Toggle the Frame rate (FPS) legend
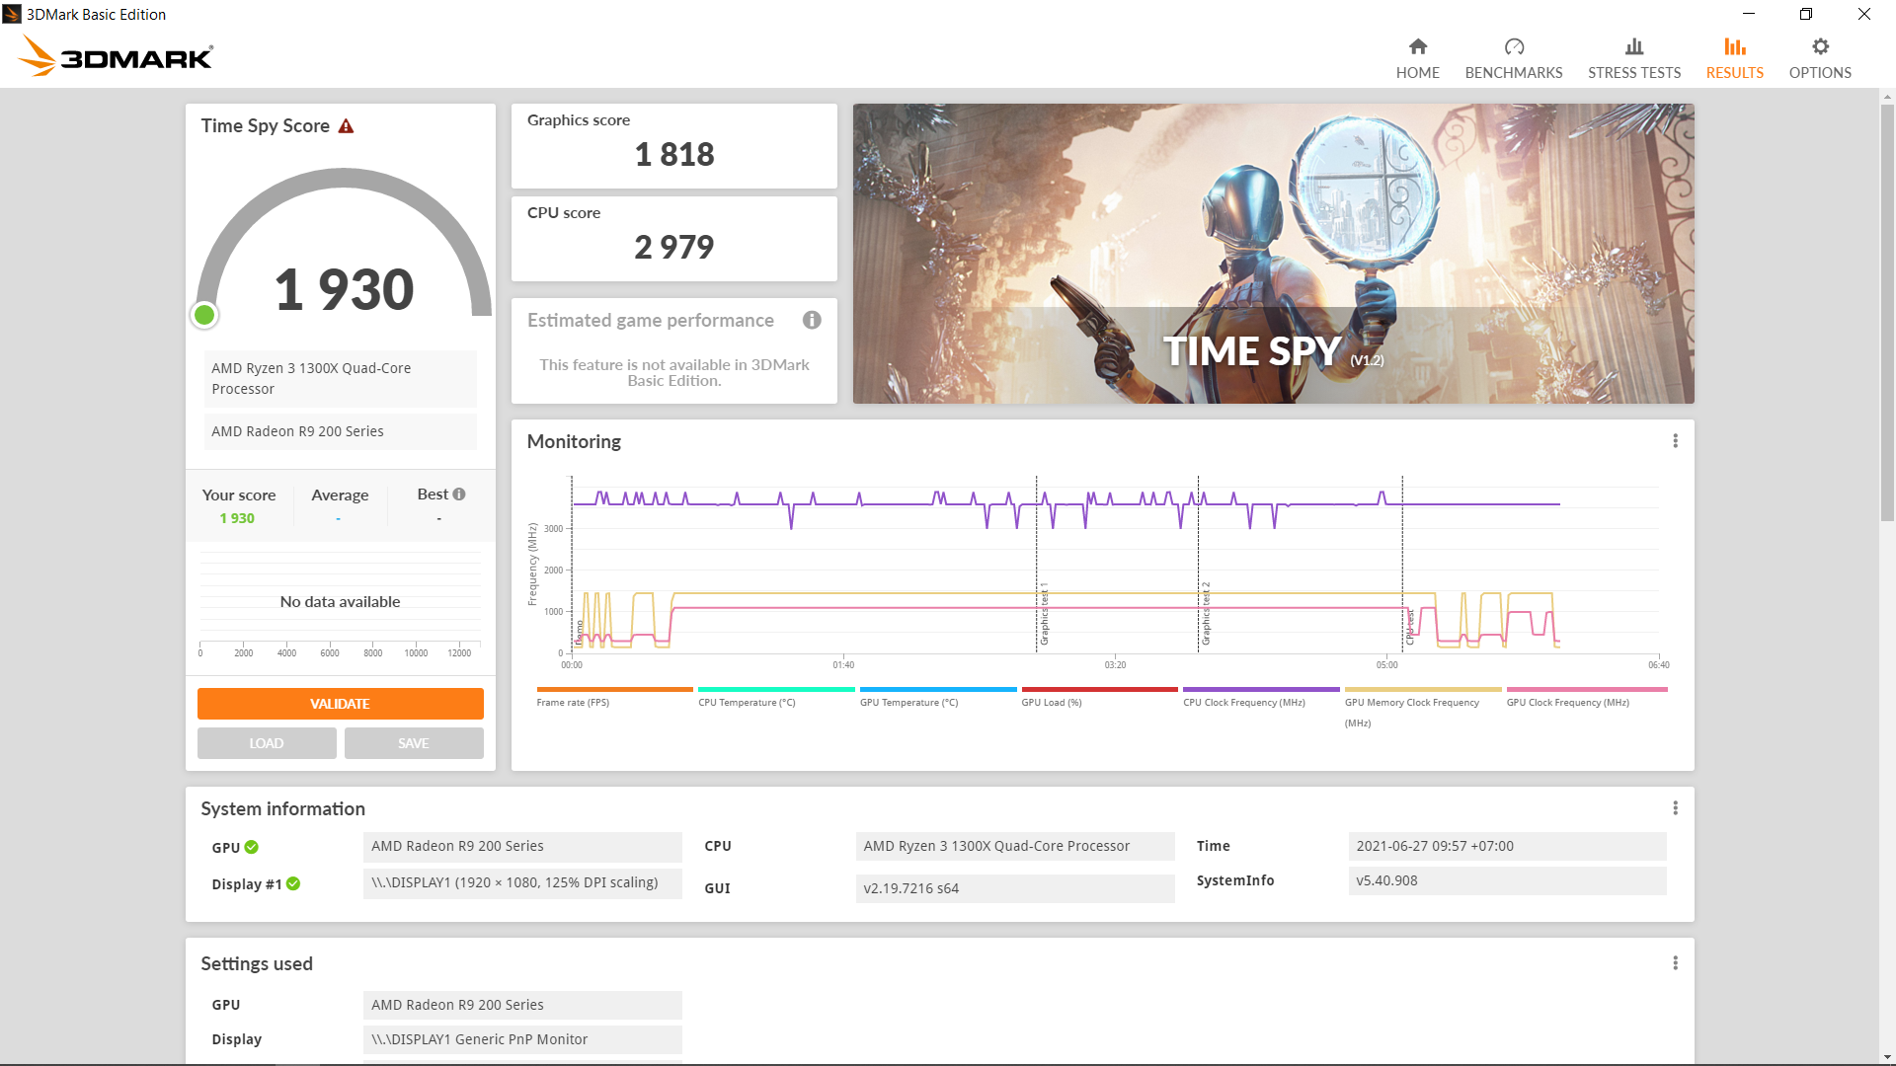 point(614,697)
